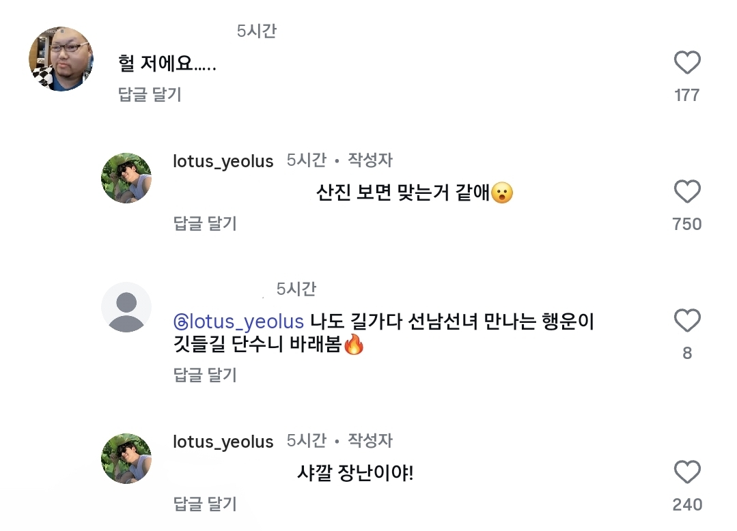The image size is (737, 531).
Task: Like the "헐 저에요" comment
Action: coord(687,63)
